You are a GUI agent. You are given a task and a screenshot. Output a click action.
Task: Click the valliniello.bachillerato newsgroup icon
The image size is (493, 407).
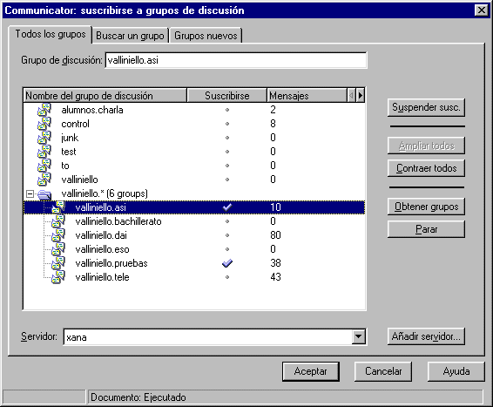point(58,221)
